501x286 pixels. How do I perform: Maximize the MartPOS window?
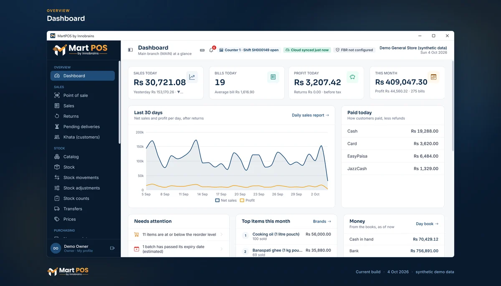coord(433,36)
